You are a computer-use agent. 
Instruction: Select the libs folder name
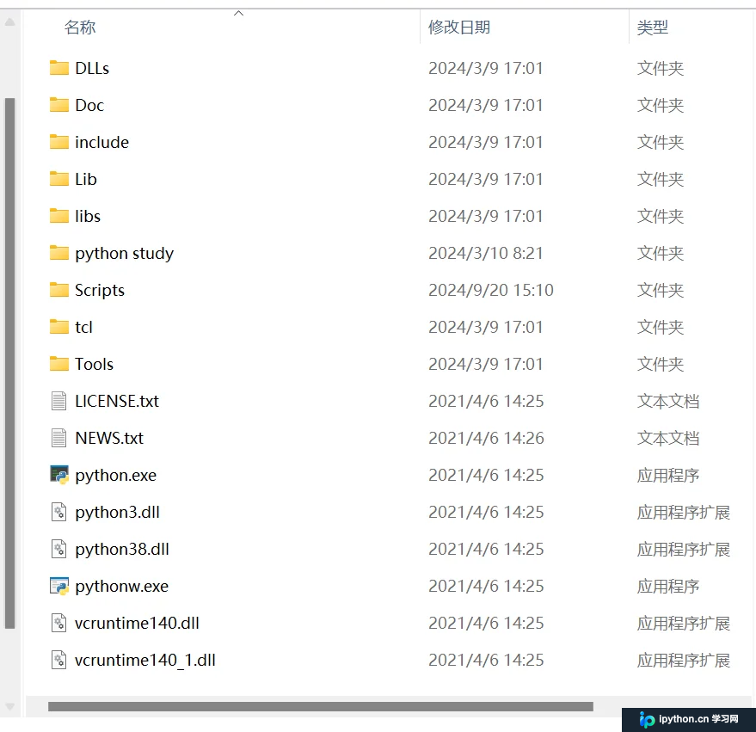(88, 216)
